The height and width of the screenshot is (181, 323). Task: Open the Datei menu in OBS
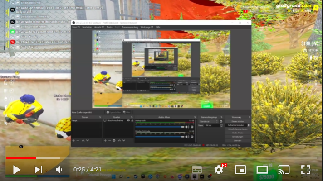coord(76,27)
